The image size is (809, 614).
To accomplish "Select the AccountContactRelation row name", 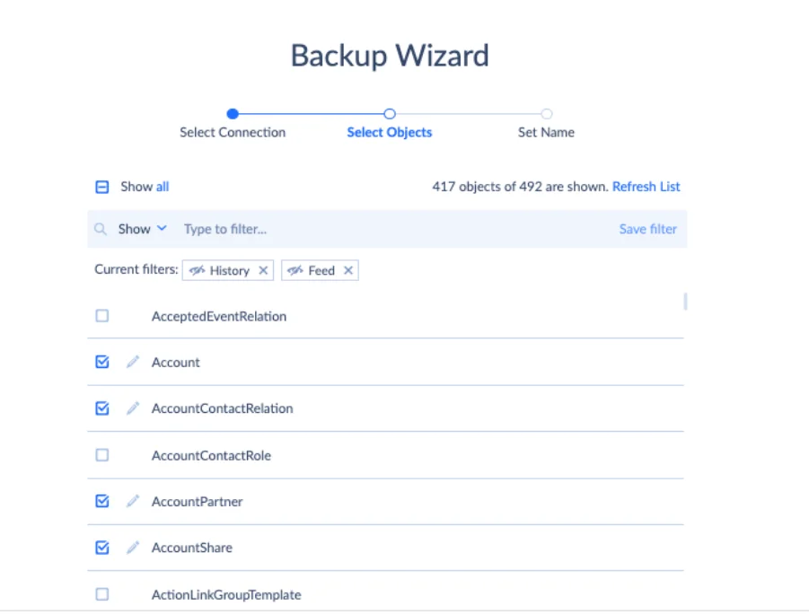I will tap(222, 408).
